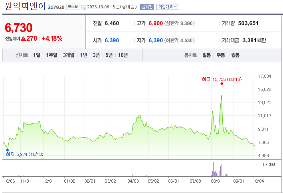Click the opening price 시가 6,390
This screenshot has width=283, height=193.
click(112, 40)
